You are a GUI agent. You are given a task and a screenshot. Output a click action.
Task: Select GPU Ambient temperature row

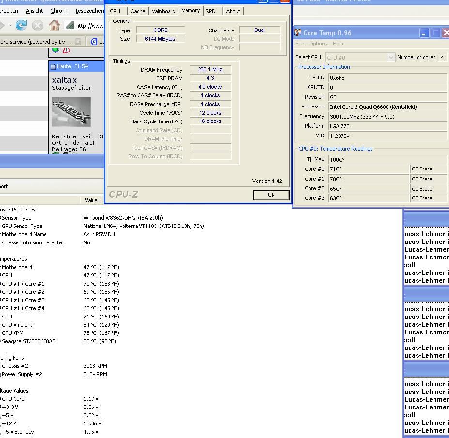(60, 325)
